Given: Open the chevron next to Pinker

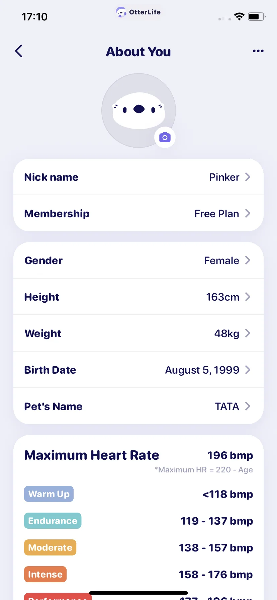Looking at the screenshot, I should coord(248,177).
